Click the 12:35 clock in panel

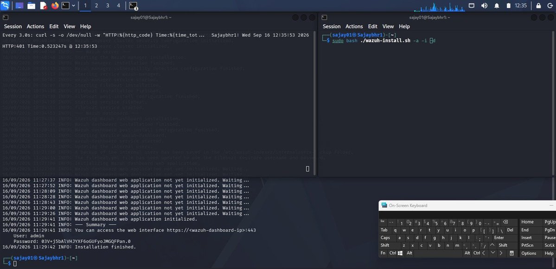click(x=521, y=6)
